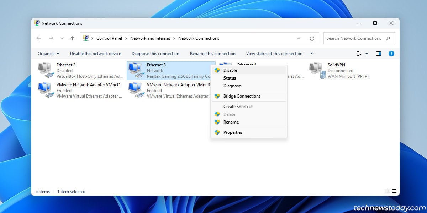Click the Back navigation arrow
The image size is (427, 213).
[x=39, y=38]
